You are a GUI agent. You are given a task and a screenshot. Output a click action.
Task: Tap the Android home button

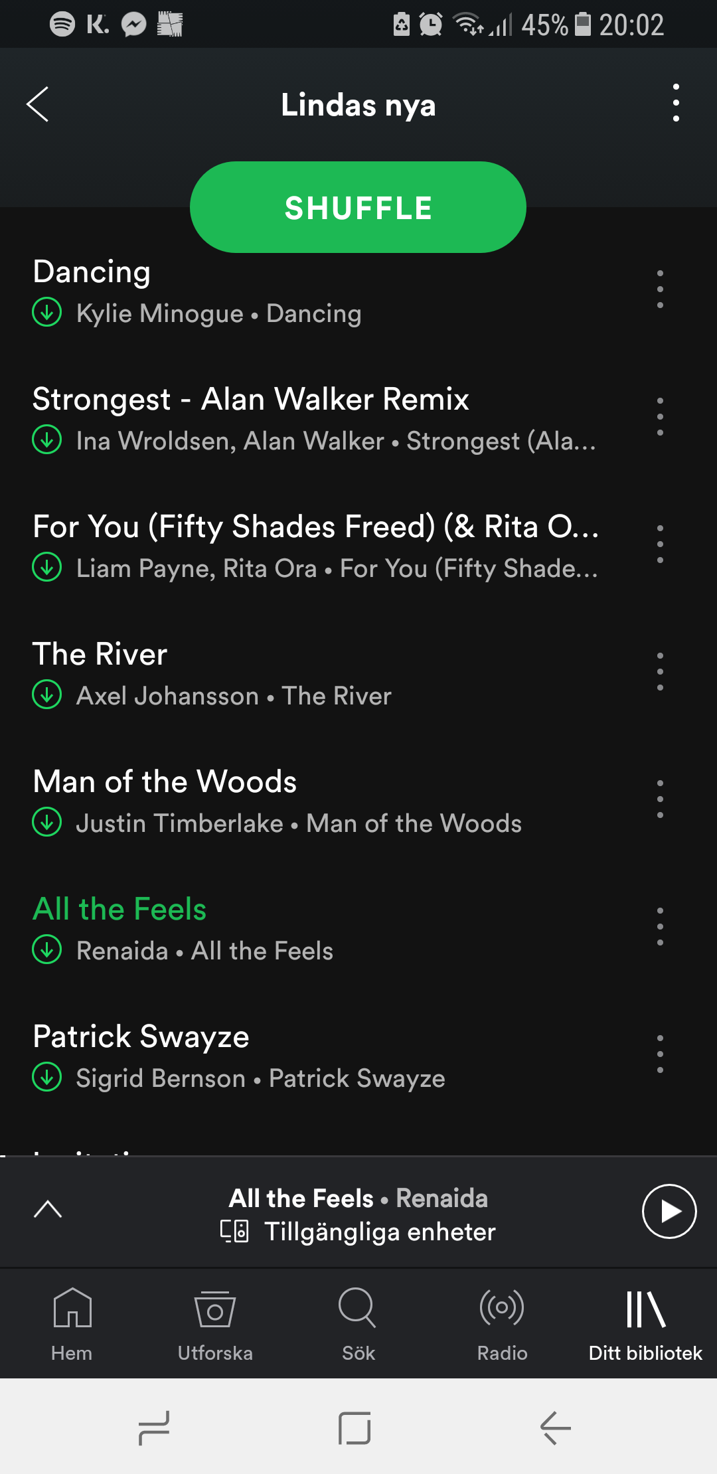[x=355, y=1428]
